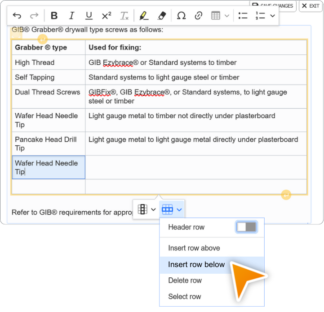Click the 'Dual Thread Screws' cell

(49, 96)
